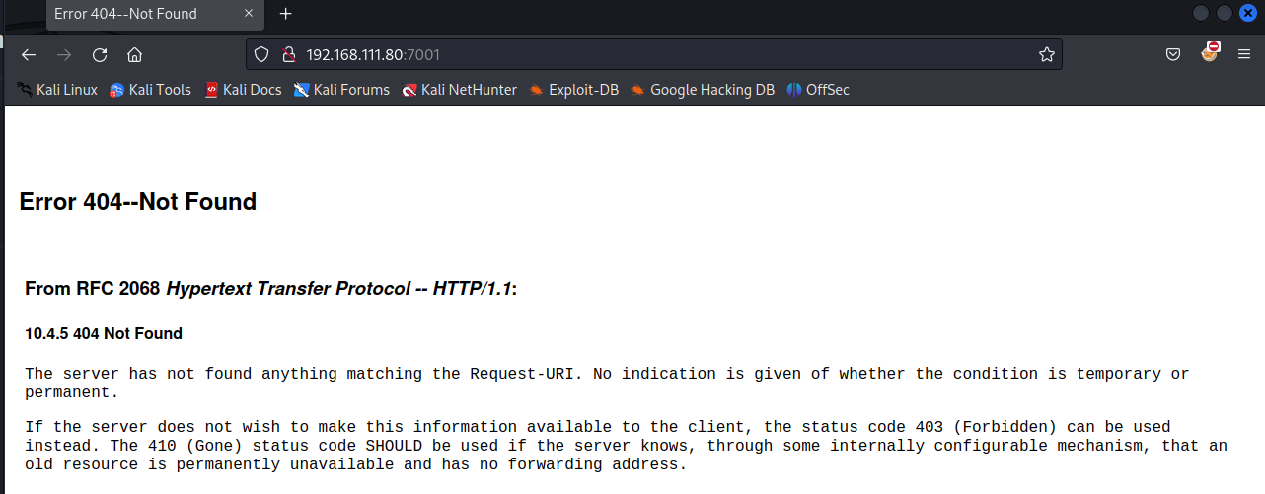Open a new tab with plus button

(286, 14)
